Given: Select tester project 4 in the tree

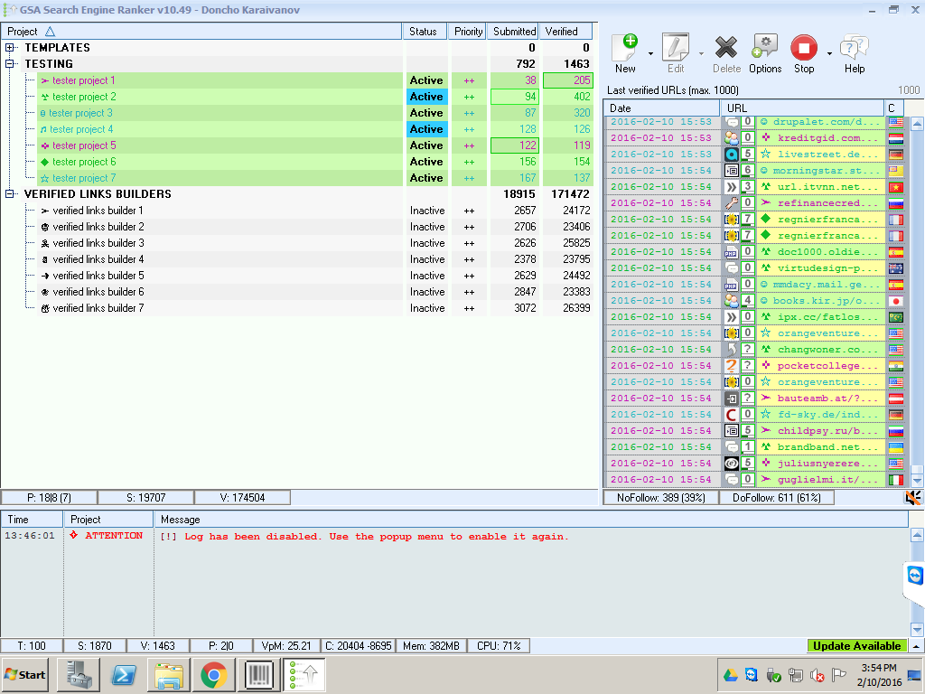Looking at the screenshot, I should tap(81, 129).
